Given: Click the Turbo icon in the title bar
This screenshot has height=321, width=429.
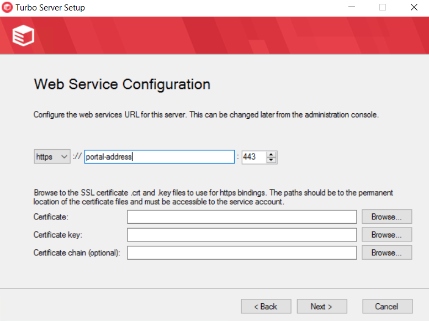Looking at the screenshot, I should click(x=8, y=8).
